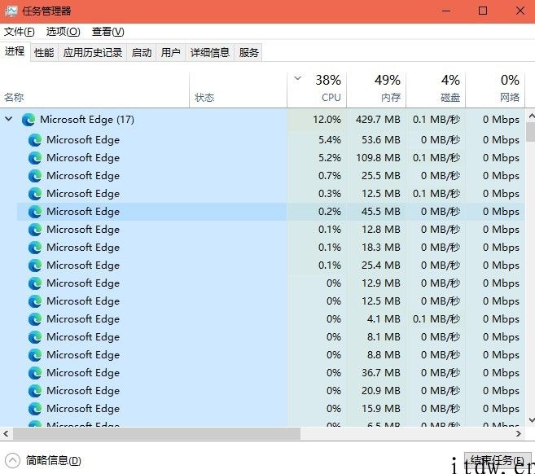Open the 启动 tab

tap(141, 53)
